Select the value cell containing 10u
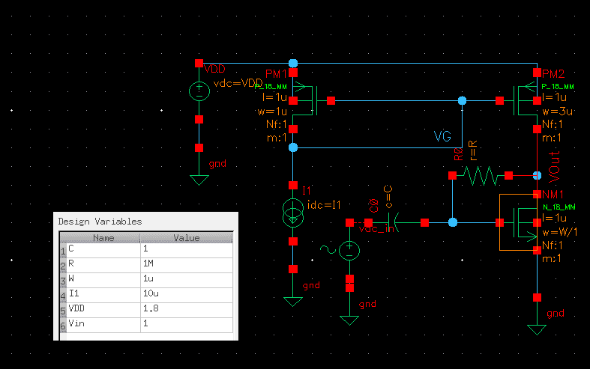 point(186,294)
